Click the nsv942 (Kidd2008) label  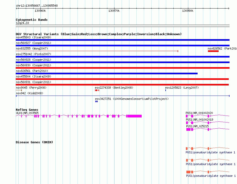pos(30,93)
